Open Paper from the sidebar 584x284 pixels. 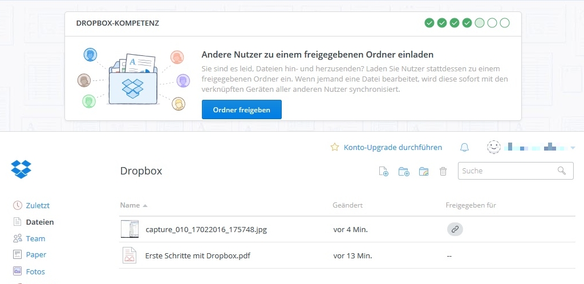pos(36,255)
